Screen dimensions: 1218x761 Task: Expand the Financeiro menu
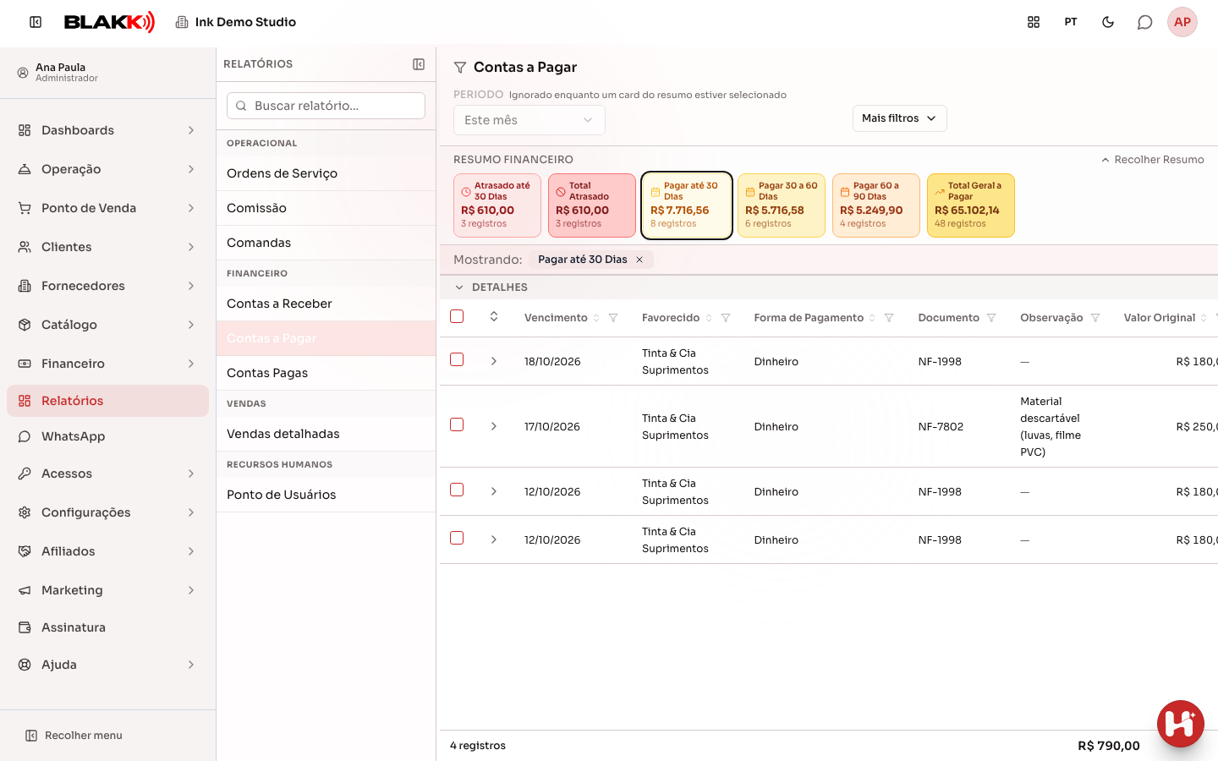point(107,364)
